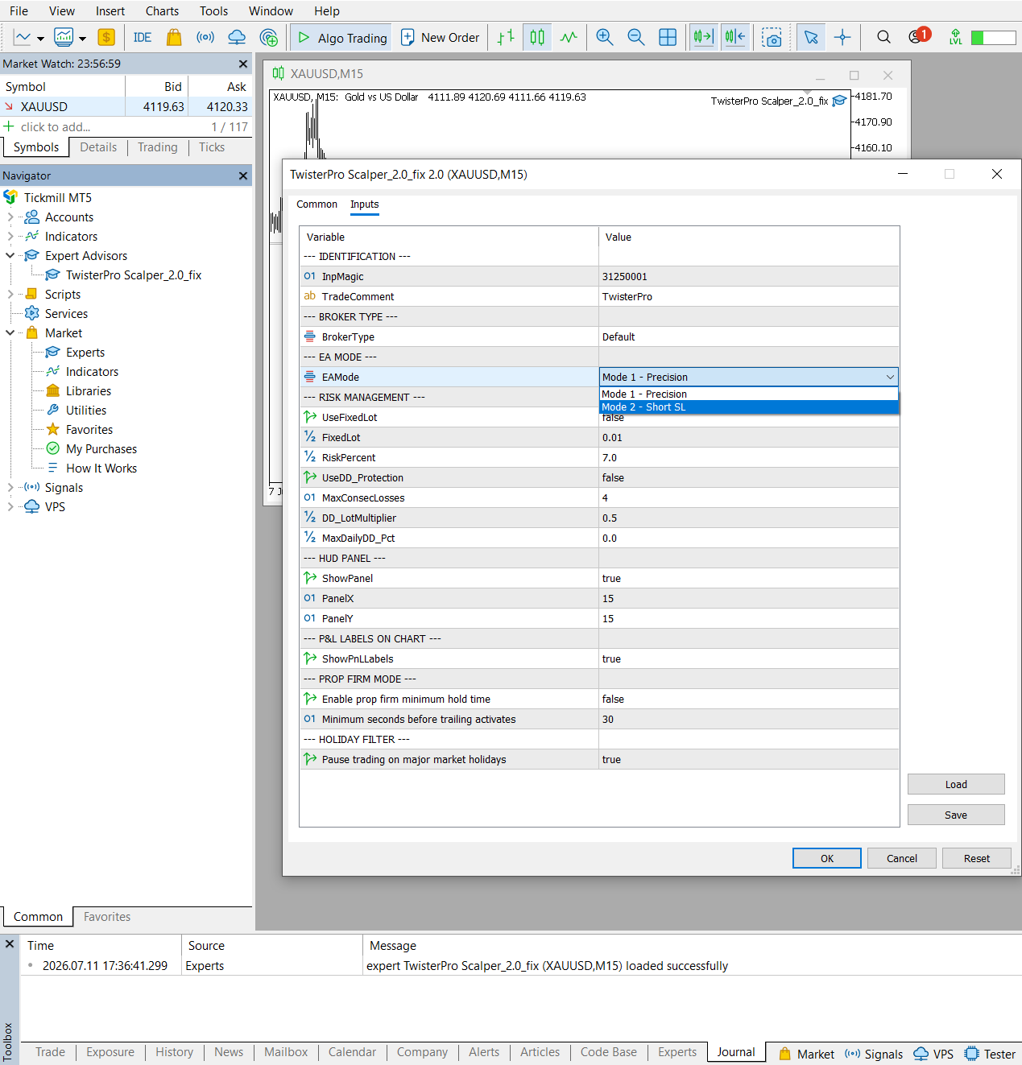1022x1065 pixels.
Task: Edit the RiskPercent value 7.0
Action: point(749,457)
